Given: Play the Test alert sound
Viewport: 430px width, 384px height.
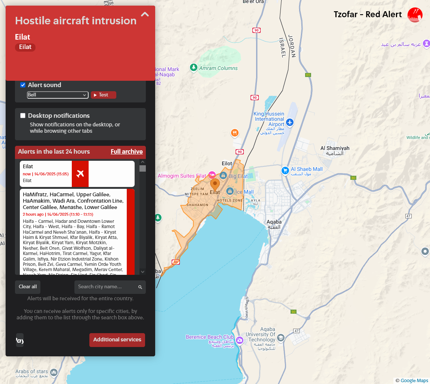Looking at the screenshot, I should [x=103, y=95].
